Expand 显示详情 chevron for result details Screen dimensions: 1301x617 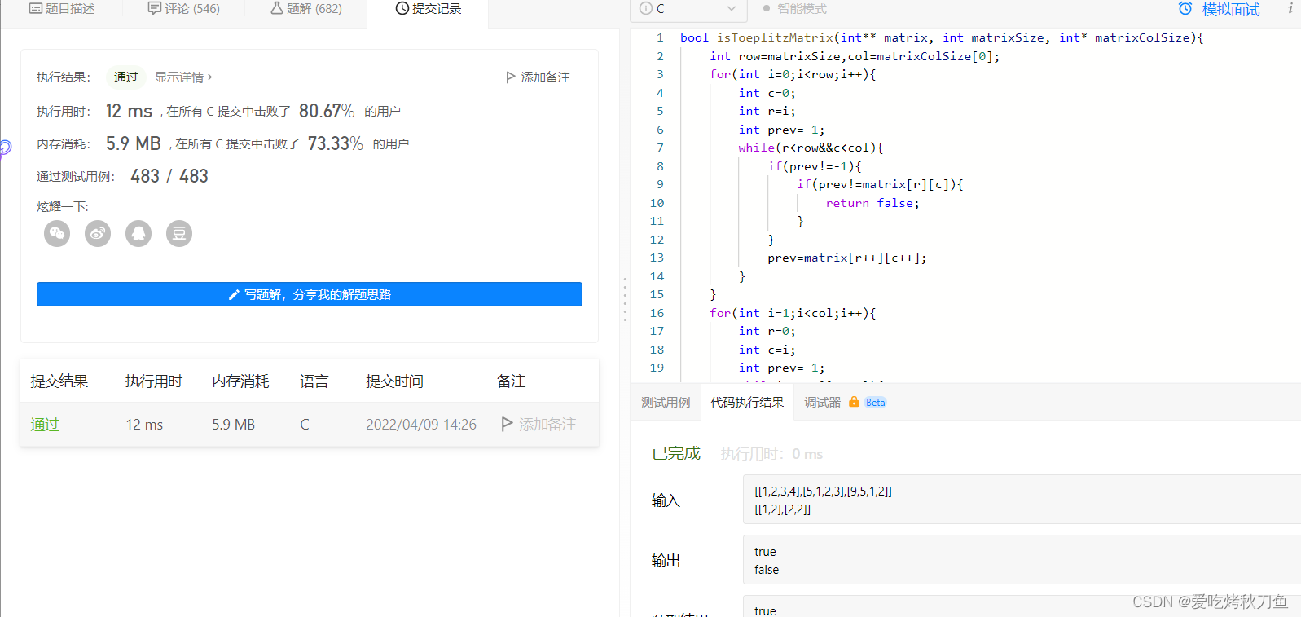(210, 77)
